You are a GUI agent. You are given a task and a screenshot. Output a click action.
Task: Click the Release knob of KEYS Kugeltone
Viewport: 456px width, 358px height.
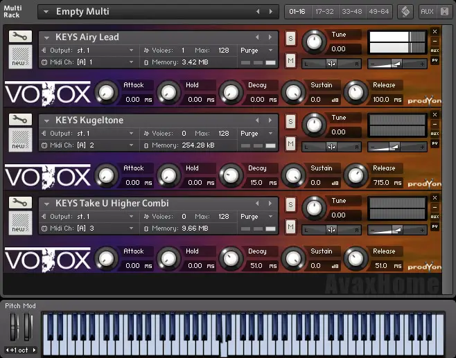pos(356,175)
